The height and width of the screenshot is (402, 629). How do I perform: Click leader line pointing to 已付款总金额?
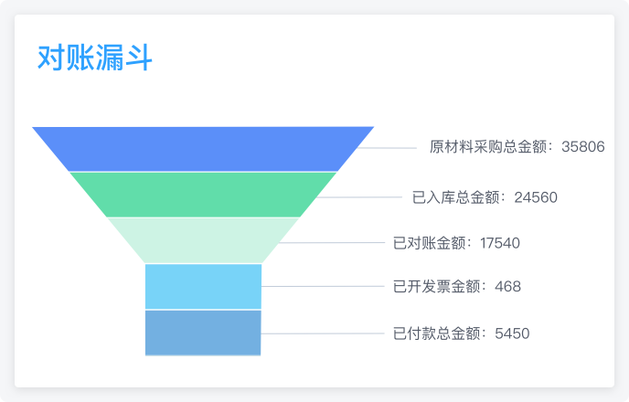pos(323,333)
